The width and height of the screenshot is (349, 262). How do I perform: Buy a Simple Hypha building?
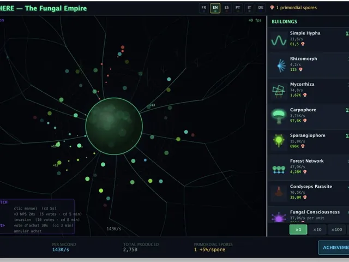tap(309, 40)
